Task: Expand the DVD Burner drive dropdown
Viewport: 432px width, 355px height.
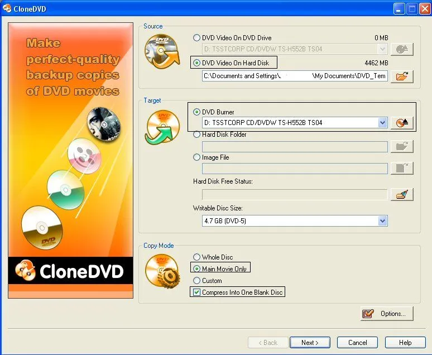Action: point(382,123)
